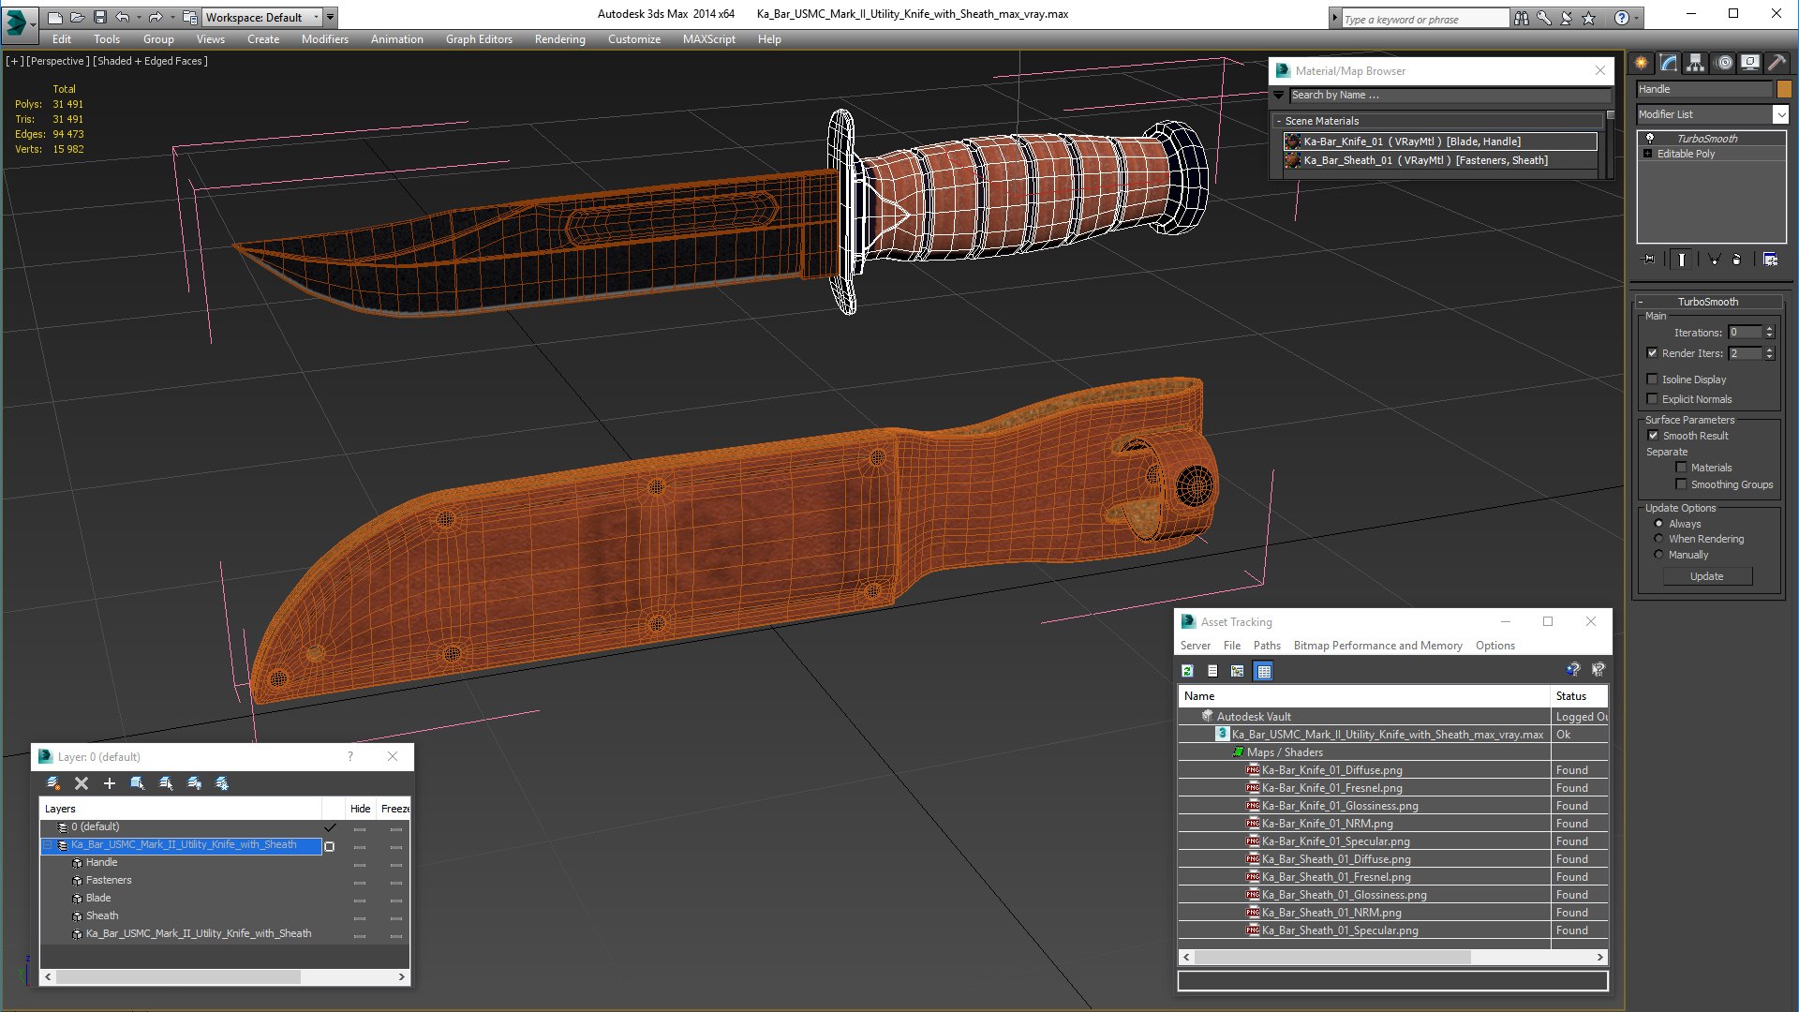Click Configure Modifier Sets icon

[x=1770, y=260]
